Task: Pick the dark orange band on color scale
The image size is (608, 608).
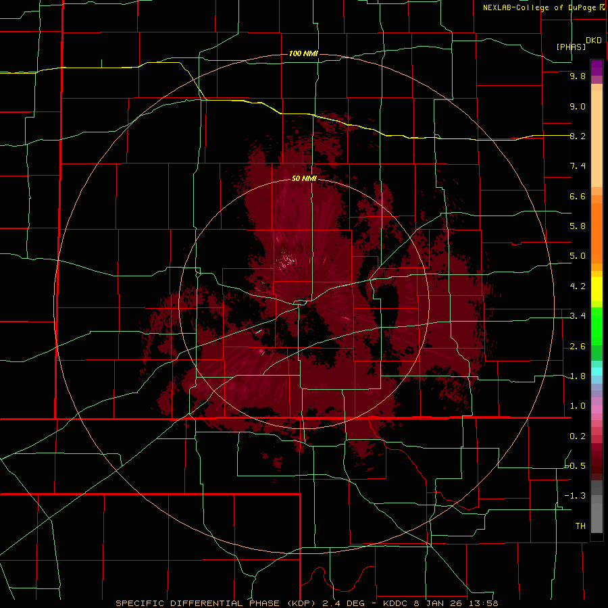Action: pyautogui.click(x=597, y=232)
